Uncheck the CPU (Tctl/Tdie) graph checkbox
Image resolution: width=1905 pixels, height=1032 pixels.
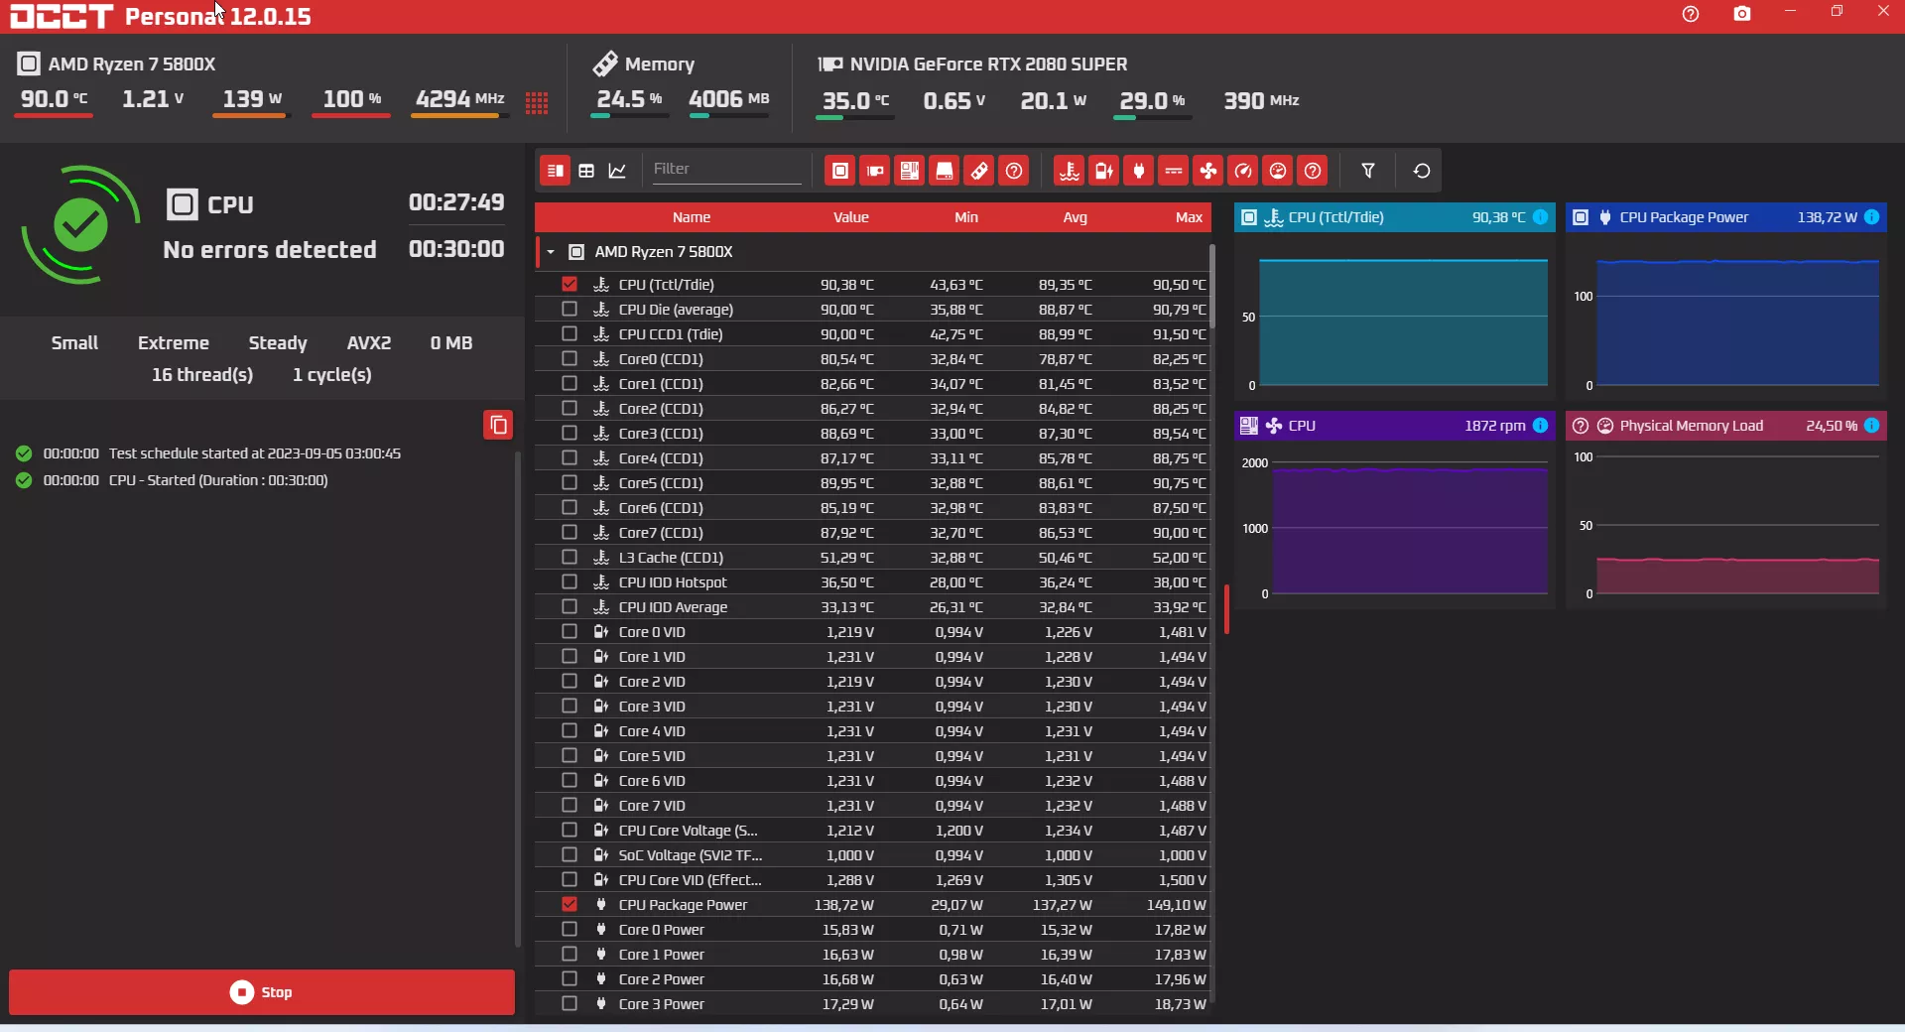(x=570, y=284)
